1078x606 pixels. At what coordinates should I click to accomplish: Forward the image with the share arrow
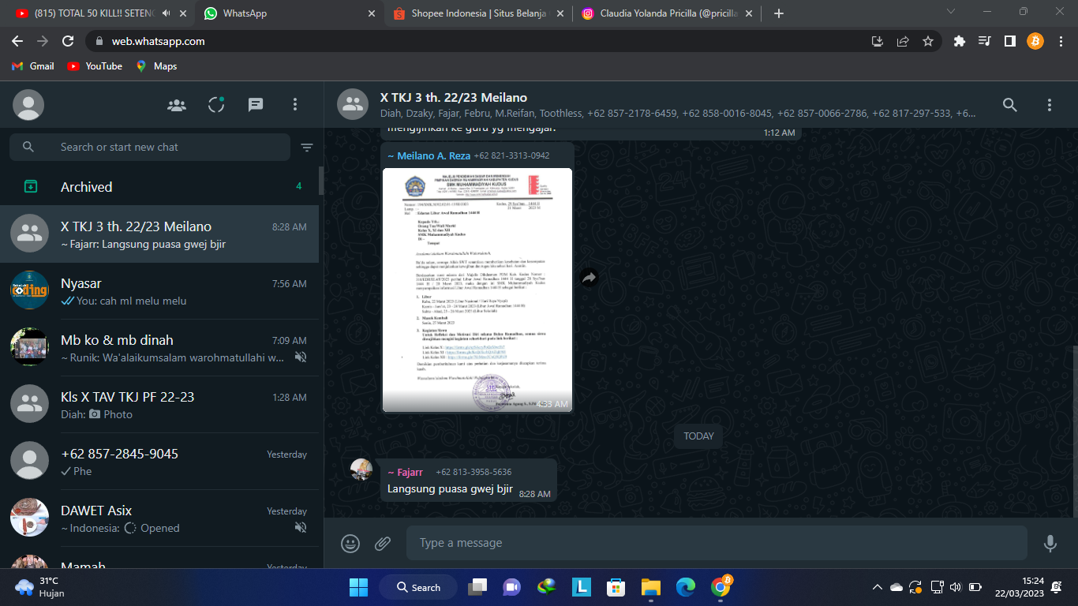[x=589, y=278]
